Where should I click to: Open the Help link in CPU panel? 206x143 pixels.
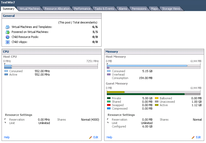point(7,137)
